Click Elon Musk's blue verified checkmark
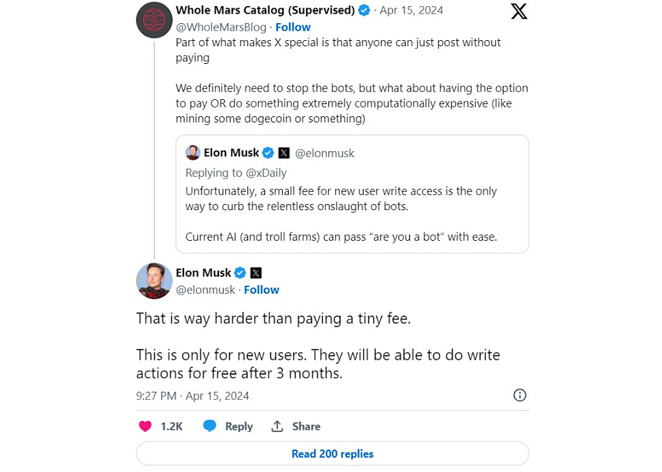662x472 pixels. (x=240, y=273)
